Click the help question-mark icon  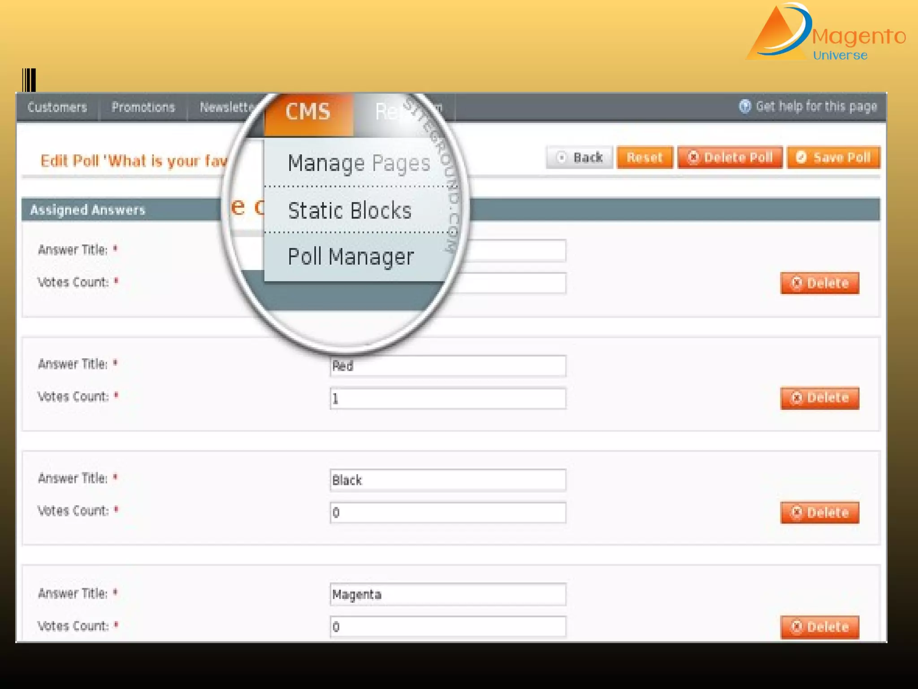pos(745,106)
